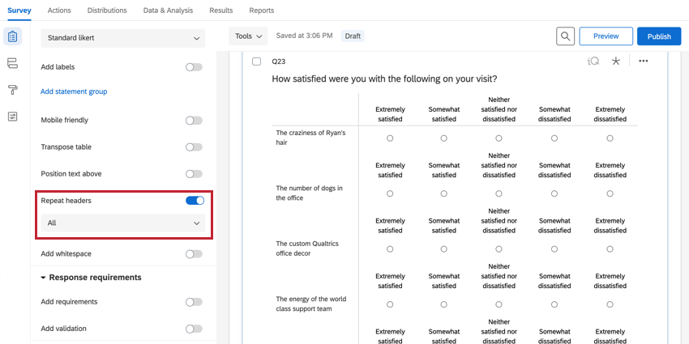Click the ExpertReview iQ icon on Q23
The height and width of the screenshot is (344, 689).
(593, 62)
